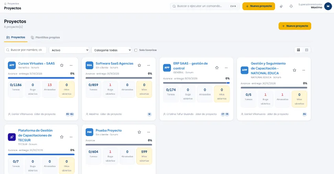Open more options for Prueba Proyecto

(149, 132)
